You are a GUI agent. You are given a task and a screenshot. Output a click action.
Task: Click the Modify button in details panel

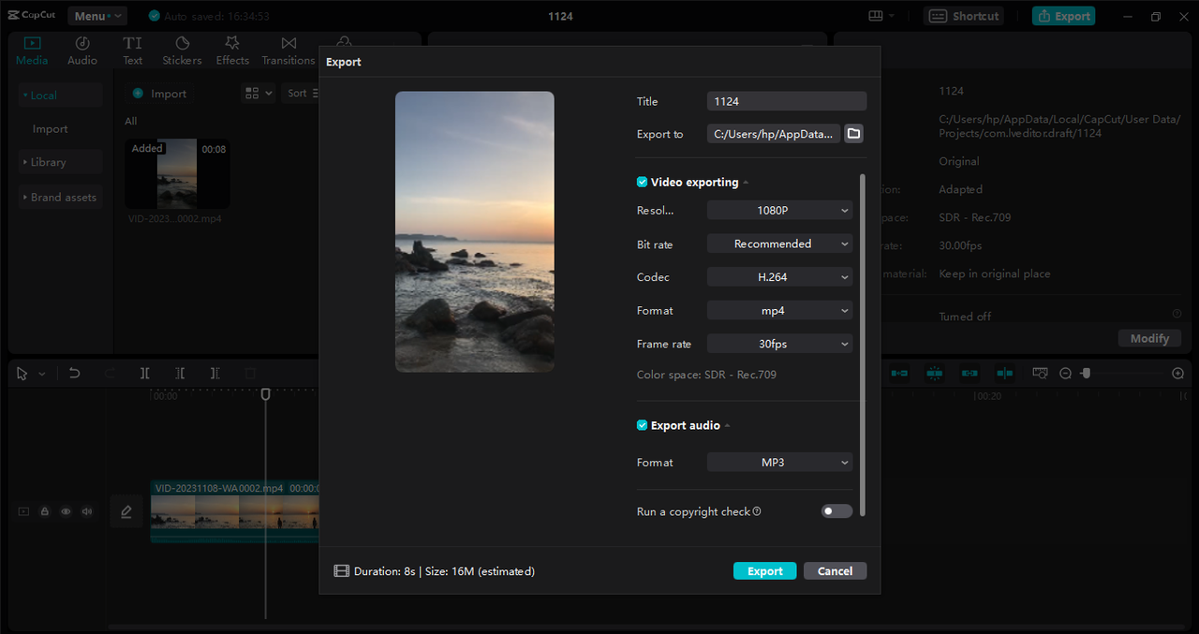[x=1149, y=338]
